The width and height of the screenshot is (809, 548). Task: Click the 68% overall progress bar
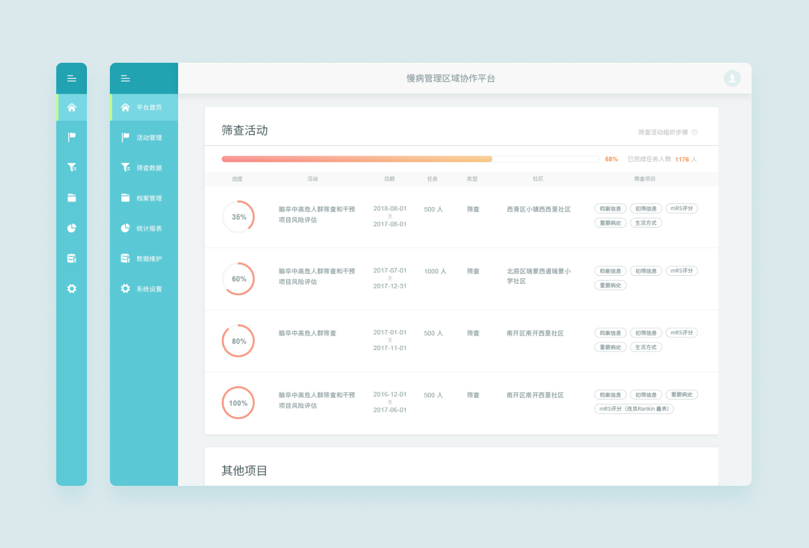pyautogui.click(x=411, y=159)
